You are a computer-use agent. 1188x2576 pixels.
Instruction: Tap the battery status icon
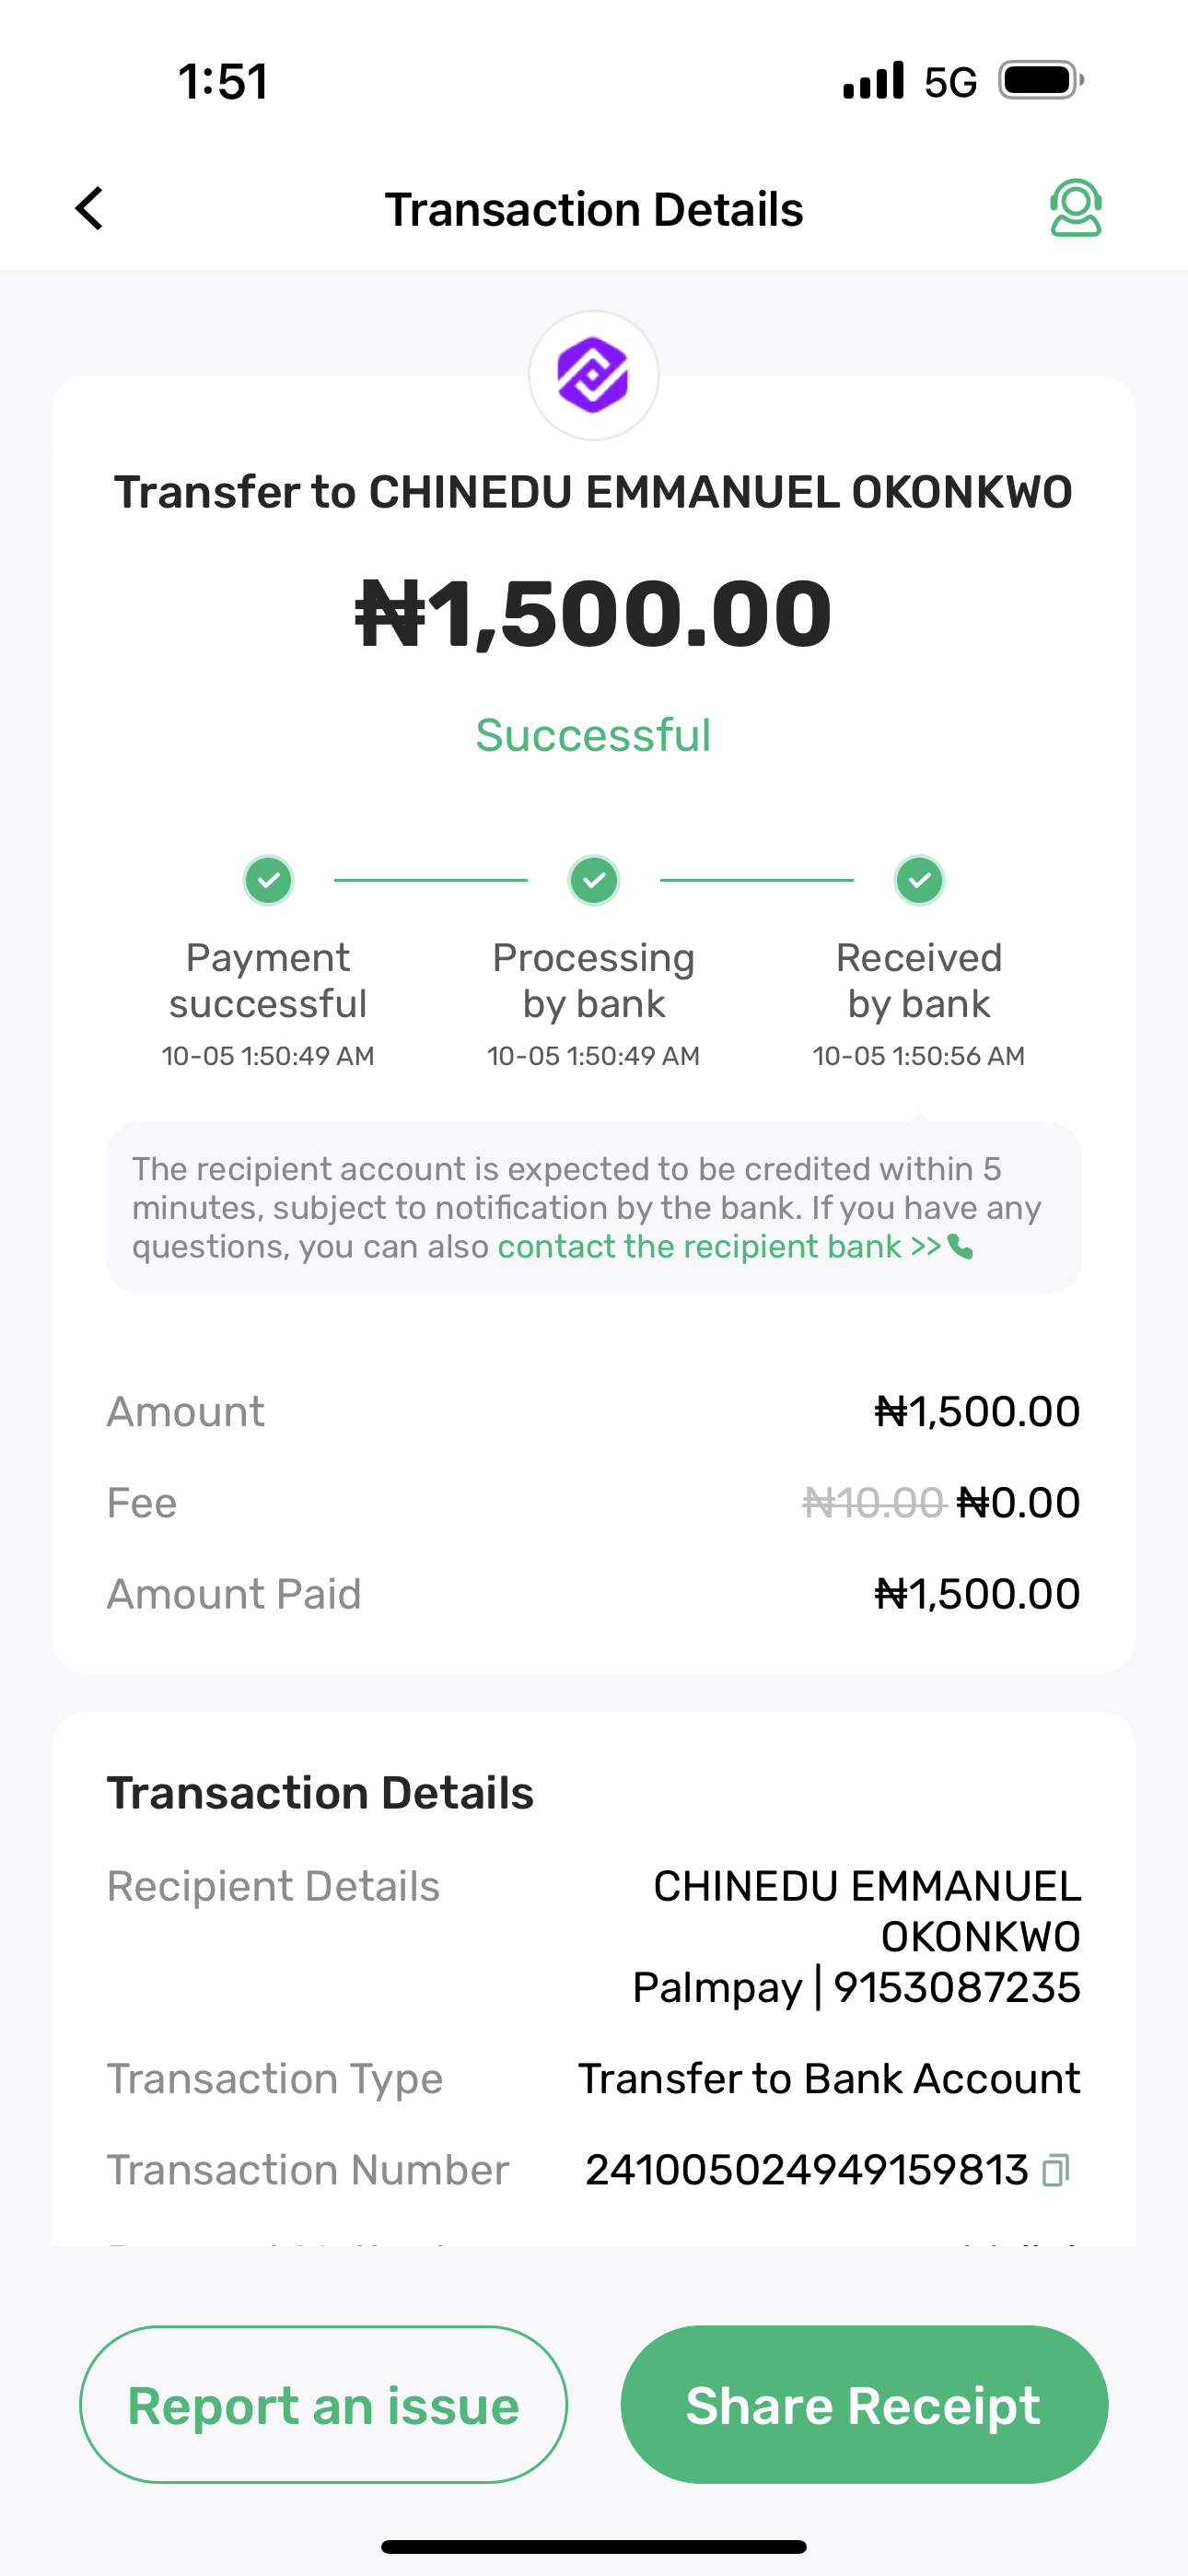pyautogui.click(x=1041, y=81)
